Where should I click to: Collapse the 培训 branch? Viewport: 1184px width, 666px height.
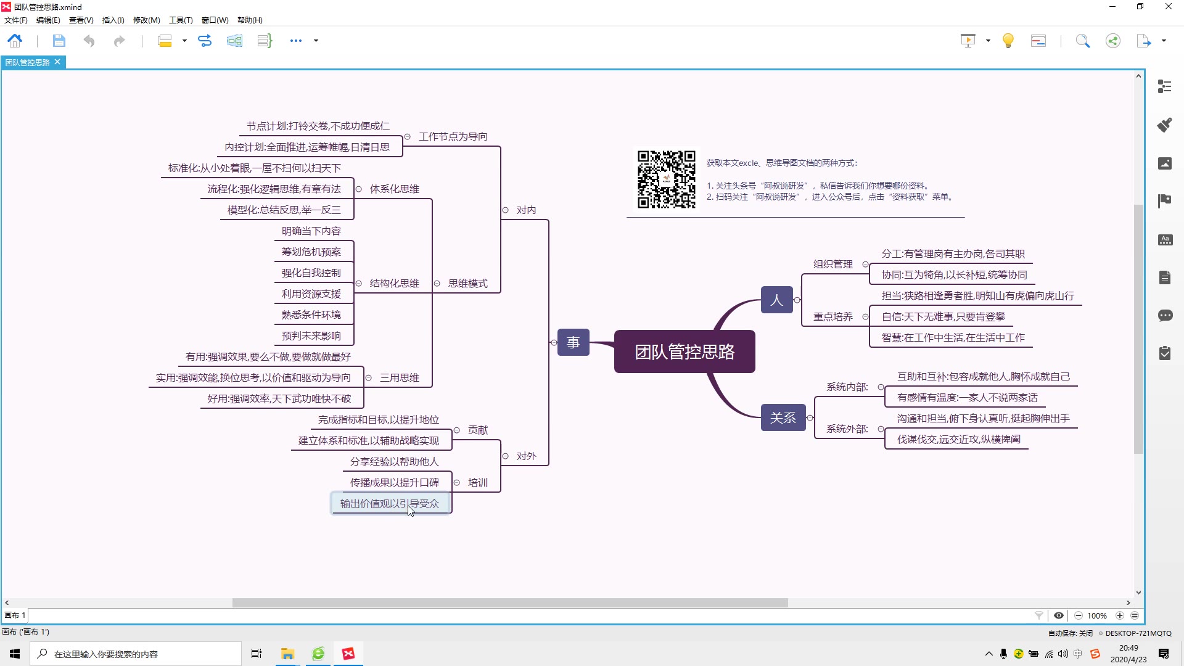point(457,483)
